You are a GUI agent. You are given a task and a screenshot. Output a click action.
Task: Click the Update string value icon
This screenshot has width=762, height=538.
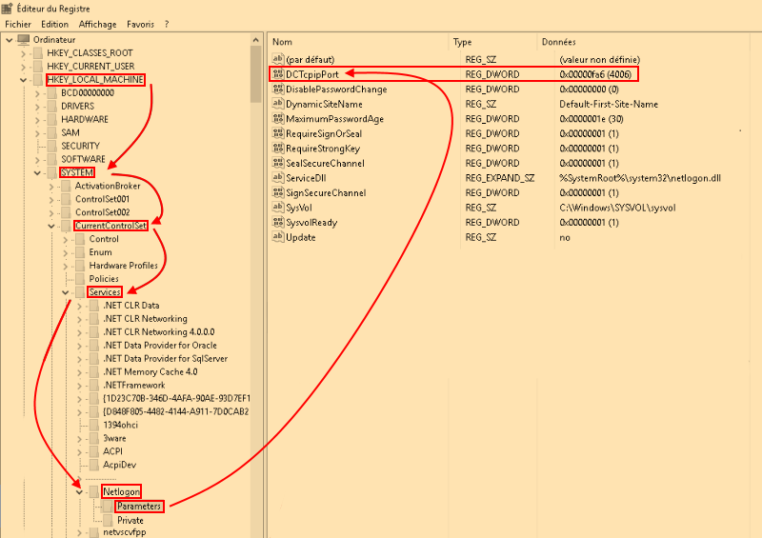pos(278,237)
